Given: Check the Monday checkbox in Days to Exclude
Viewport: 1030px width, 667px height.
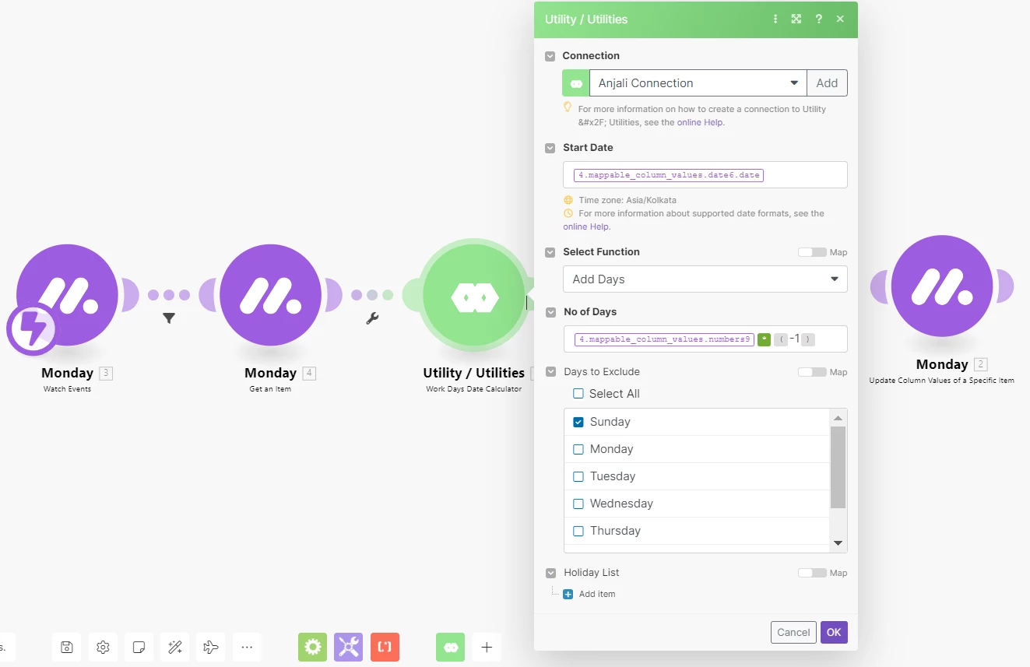Looking at the screenshot, I should pos(578,449).
